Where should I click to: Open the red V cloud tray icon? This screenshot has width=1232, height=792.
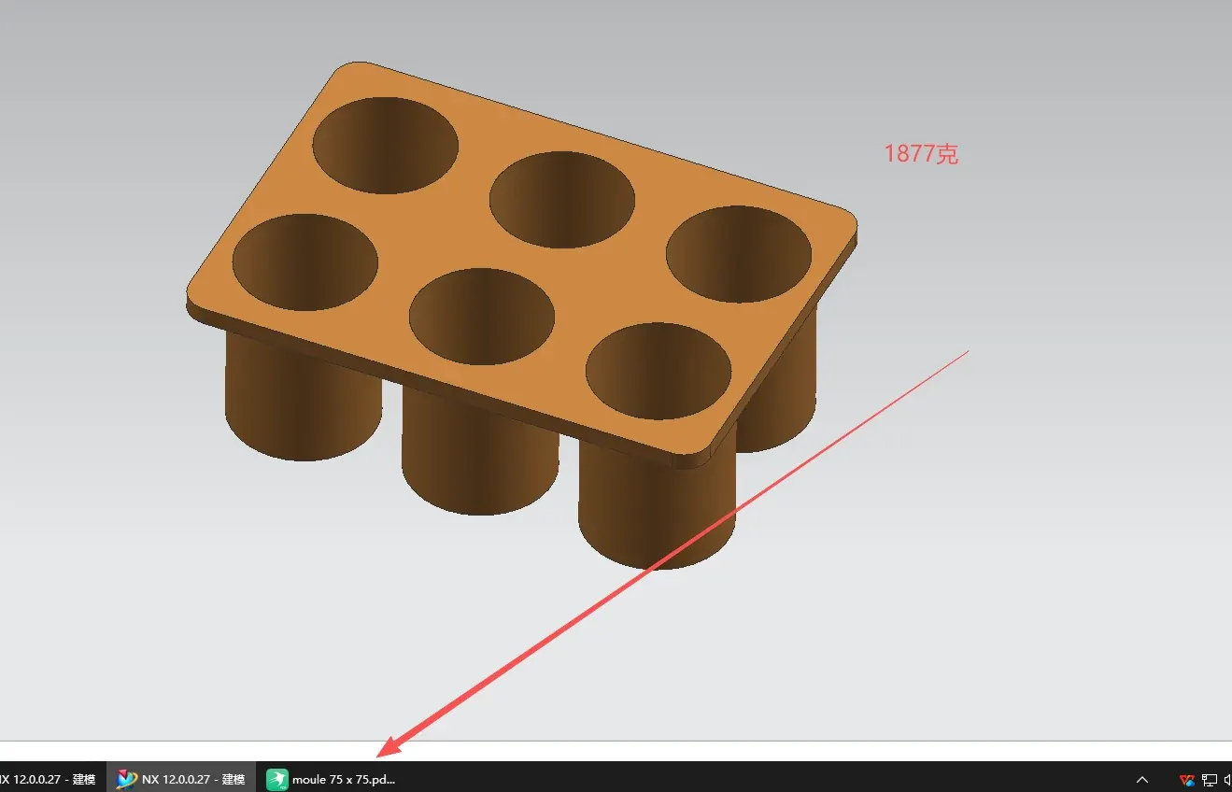point(1187,779)
